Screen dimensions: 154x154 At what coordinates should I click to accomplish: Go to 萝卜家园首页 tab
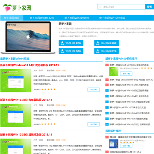pos(12,18)
